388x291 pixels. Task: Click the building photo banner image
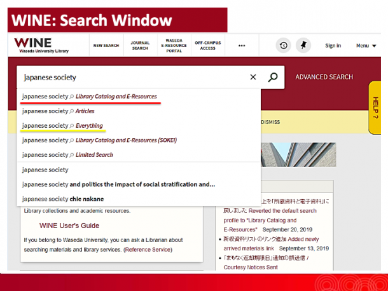(x=298, y=154)
